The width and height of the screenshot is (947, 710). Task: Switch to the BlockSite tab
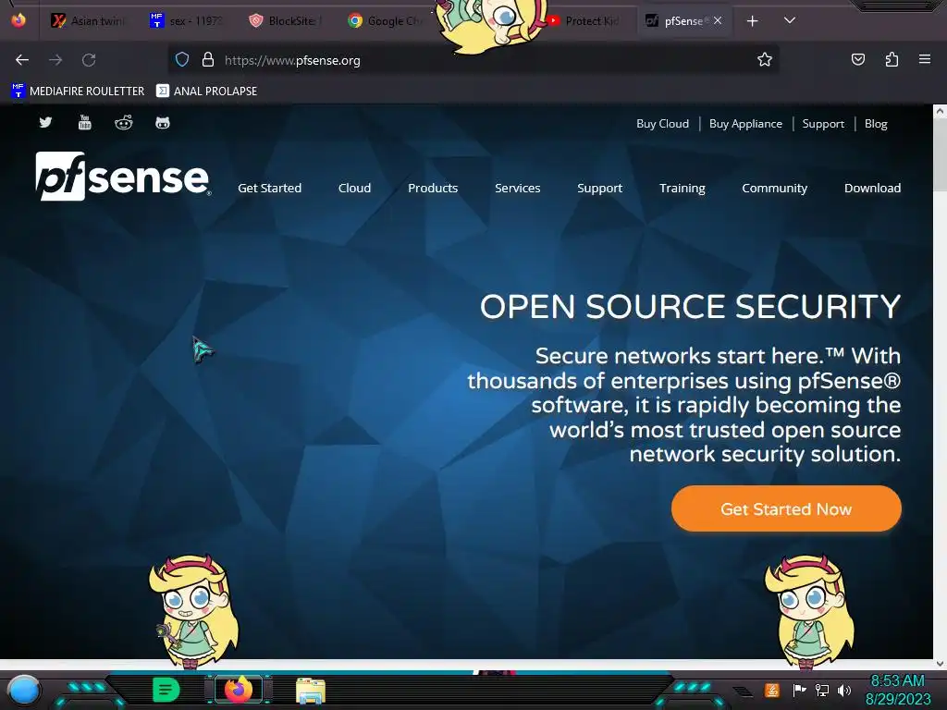coord(287,21)
